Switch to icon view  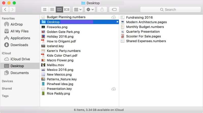click(45, 9)
